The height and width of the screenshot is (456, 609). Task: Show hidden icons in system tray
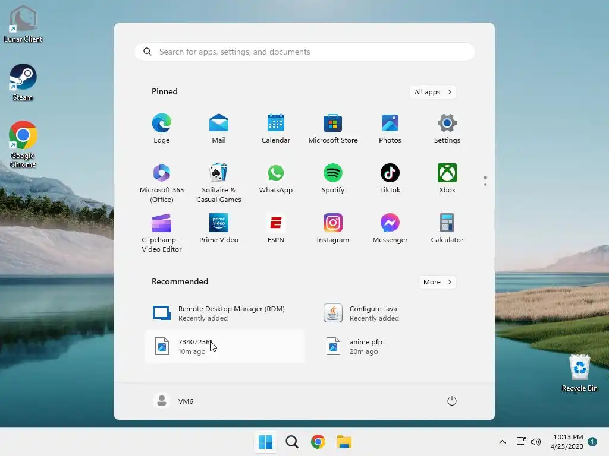[502, 442]
